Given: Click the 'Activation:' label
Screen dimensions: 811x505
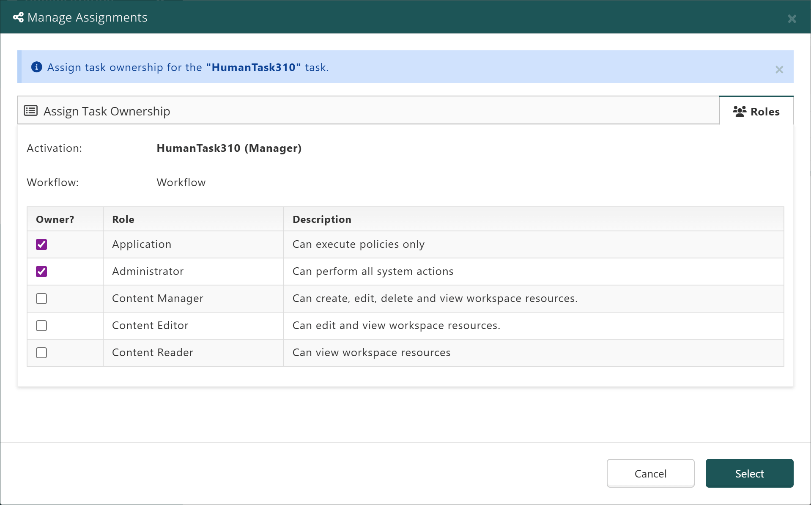Looking at the screenshot, I should point(55,148).
